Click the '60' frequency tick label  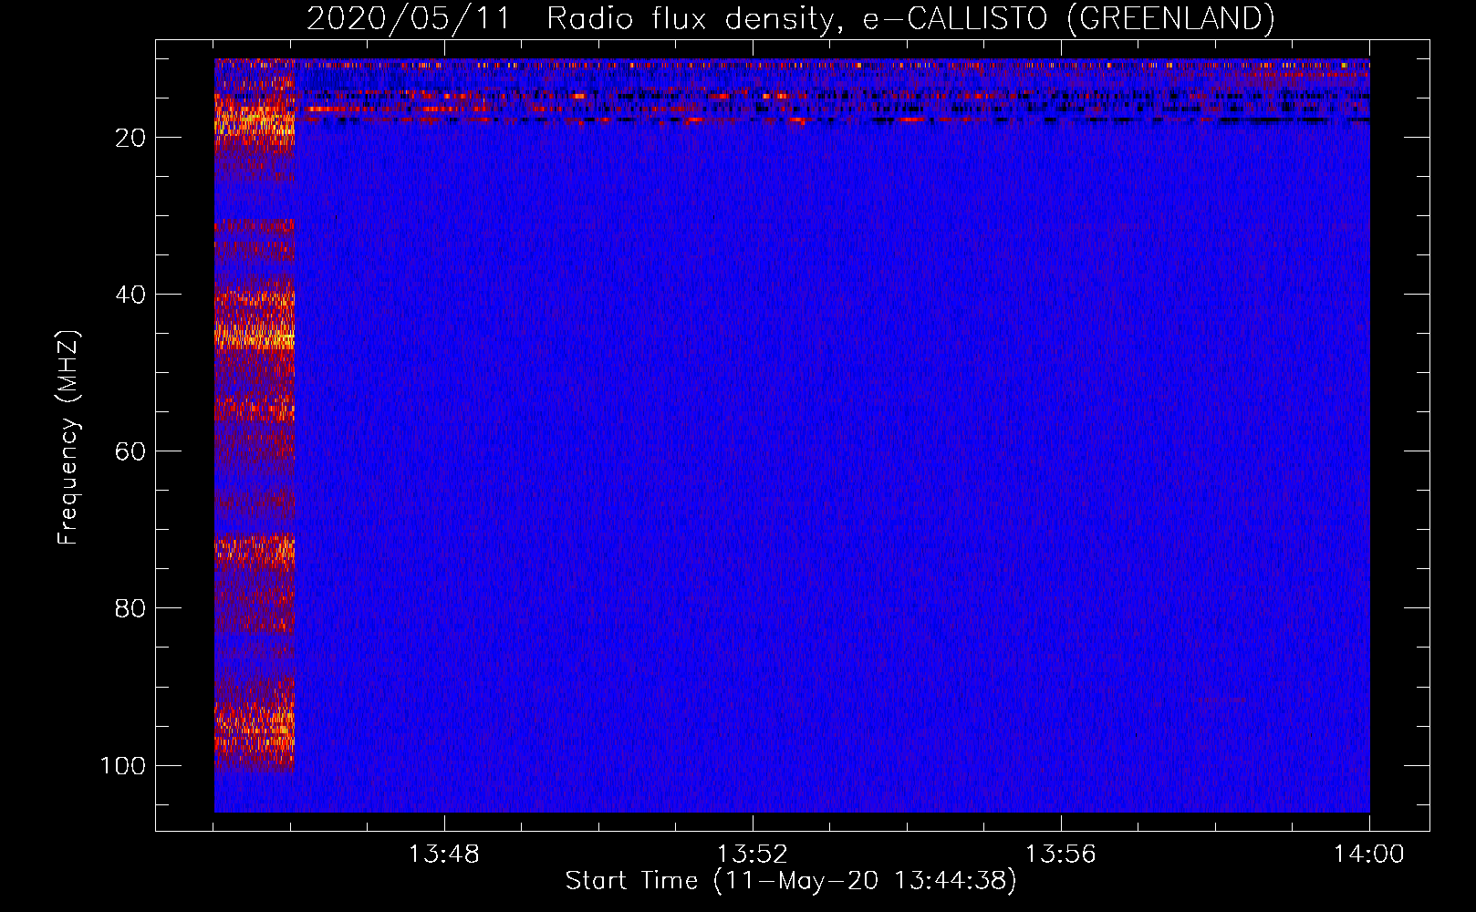click(130, 451)
